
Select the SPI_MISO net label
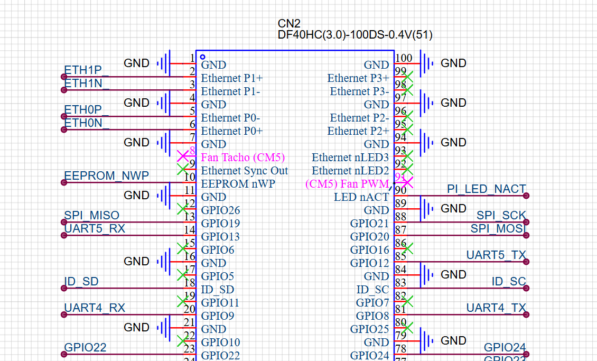92,216
